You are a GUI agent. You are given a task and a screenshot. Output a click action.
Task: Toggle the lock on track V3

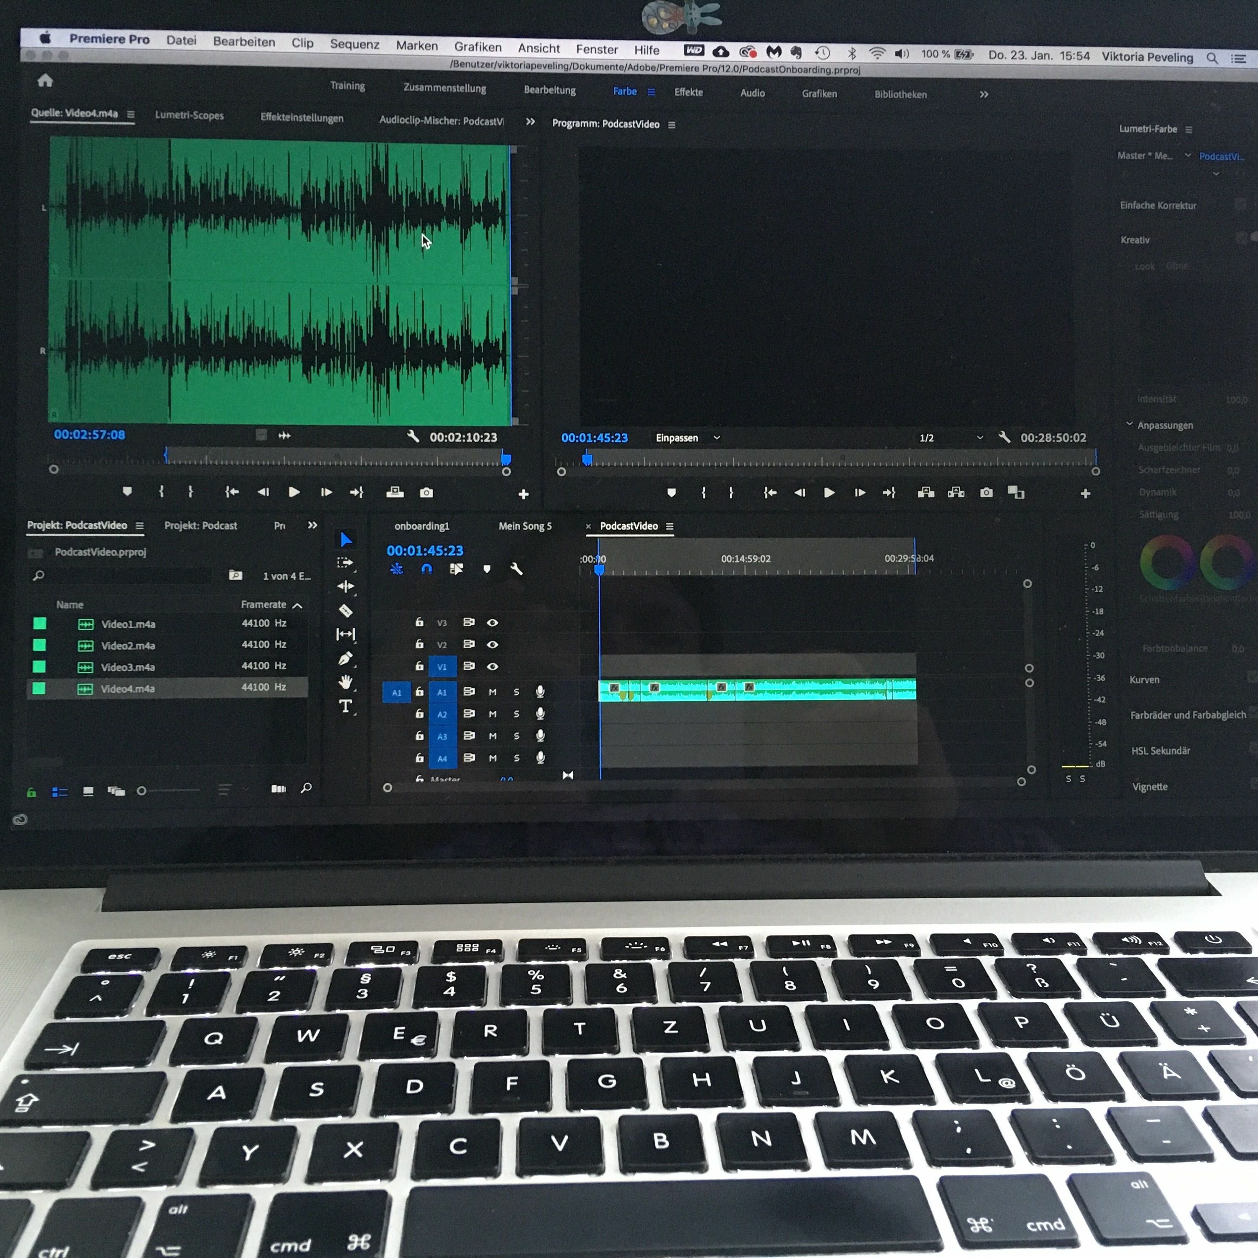tap(419, 622)
